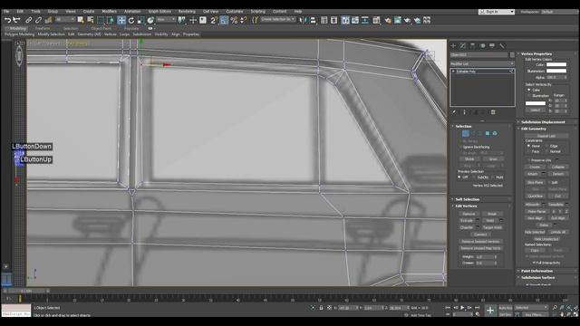Toggle the Percent Snap icon
The width and height of the screenshot is (580, 326).
(x=234, y=20)
